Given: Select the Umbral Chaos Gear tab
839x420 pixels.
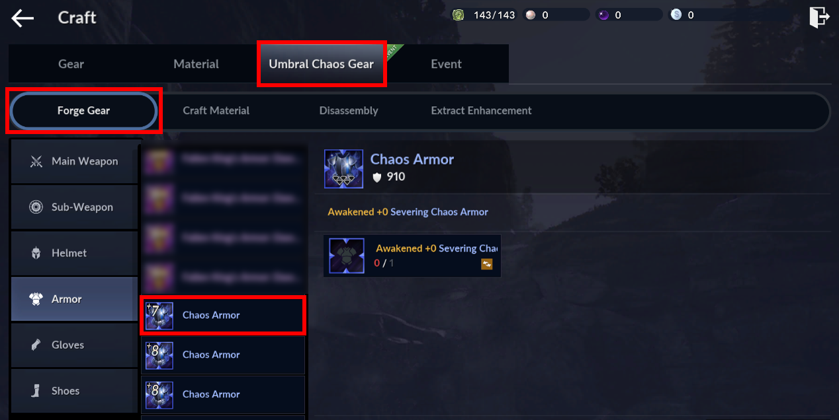Looking at the screenshot, I should click(x=322, y=64).
